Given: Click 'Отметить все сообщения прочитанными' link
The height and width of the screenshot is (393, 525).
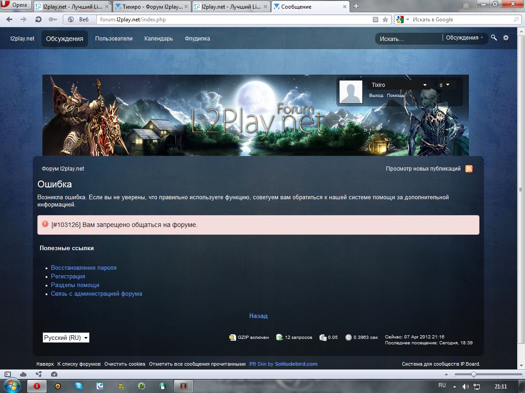Looking at the screenshot, I should [197, 364].
